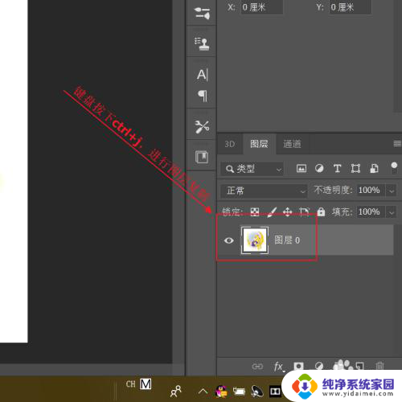Add a layer mask icon

(298, 366)
